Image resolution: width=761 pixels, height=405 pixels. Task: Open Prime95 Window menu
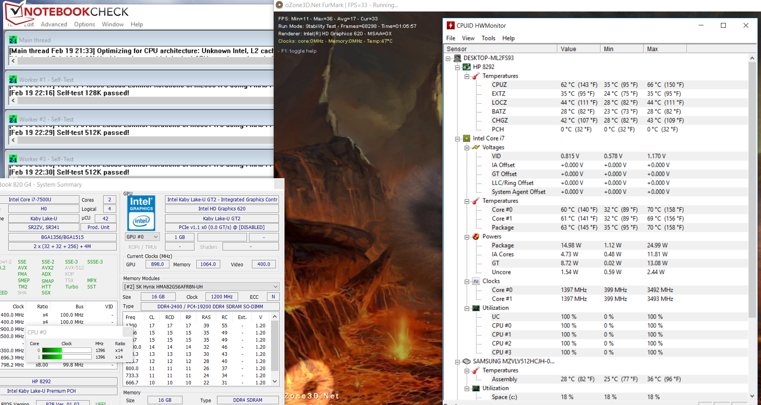point(113,24)
